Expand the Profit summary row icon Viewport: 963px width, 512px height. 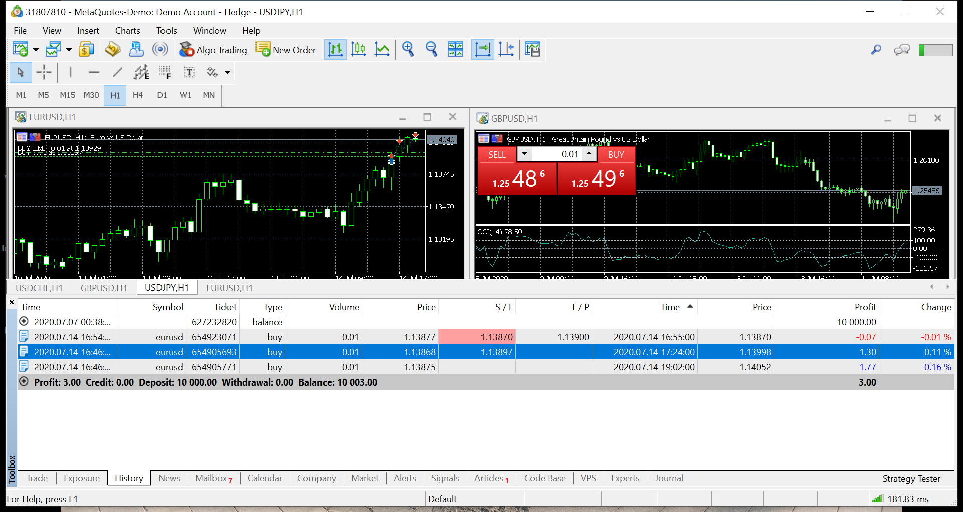(x=24, y=381)
